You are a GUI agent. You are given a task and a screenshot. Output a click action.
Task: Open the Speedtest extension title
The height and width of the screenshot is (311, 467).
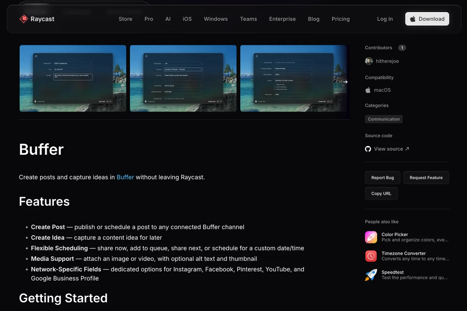pyautogui.click(x=393, y=272)
